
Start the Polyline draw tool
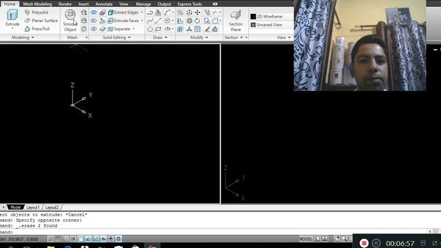pyautogui.click(x=150, y=12)
